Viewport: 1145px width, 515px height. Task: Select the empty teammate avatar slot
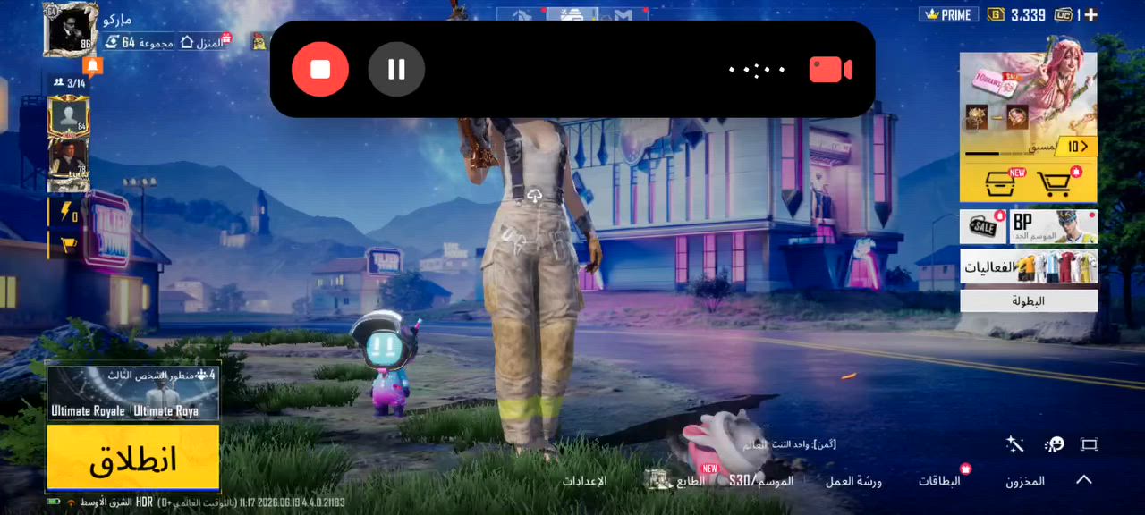[x=69, y=115]
